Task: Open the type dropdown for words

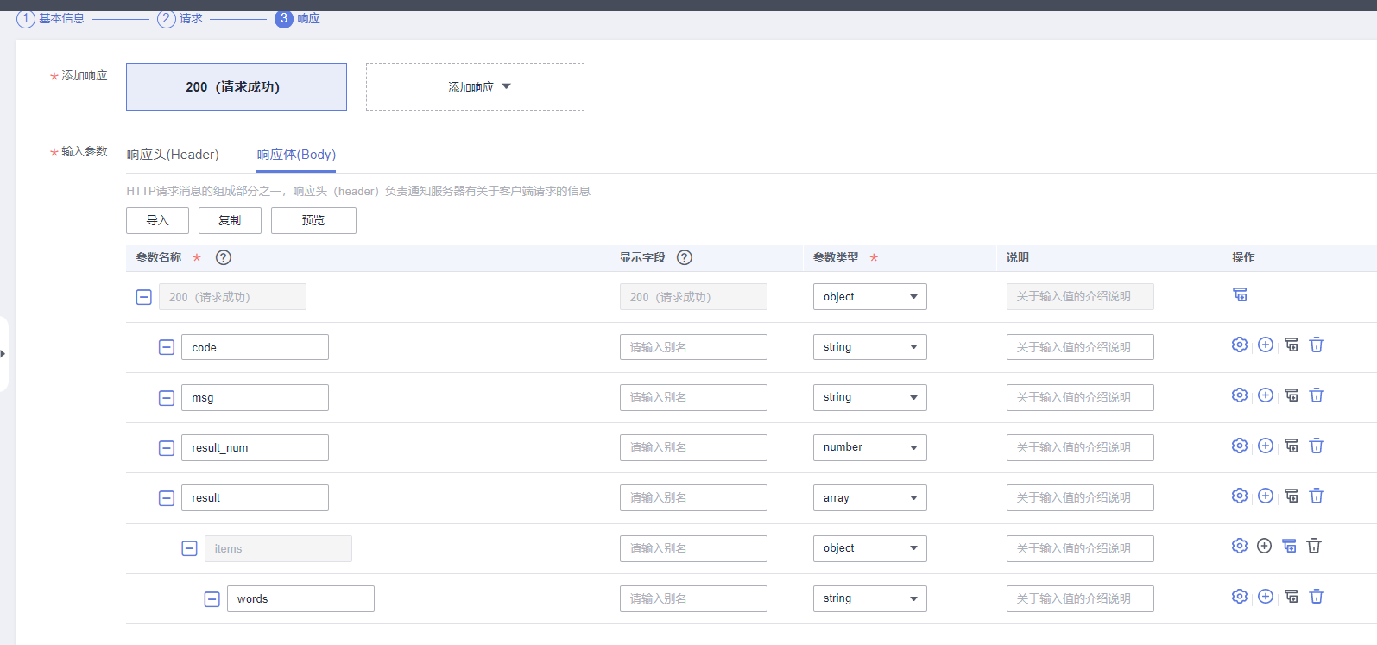Action: (x=869, y=598)
